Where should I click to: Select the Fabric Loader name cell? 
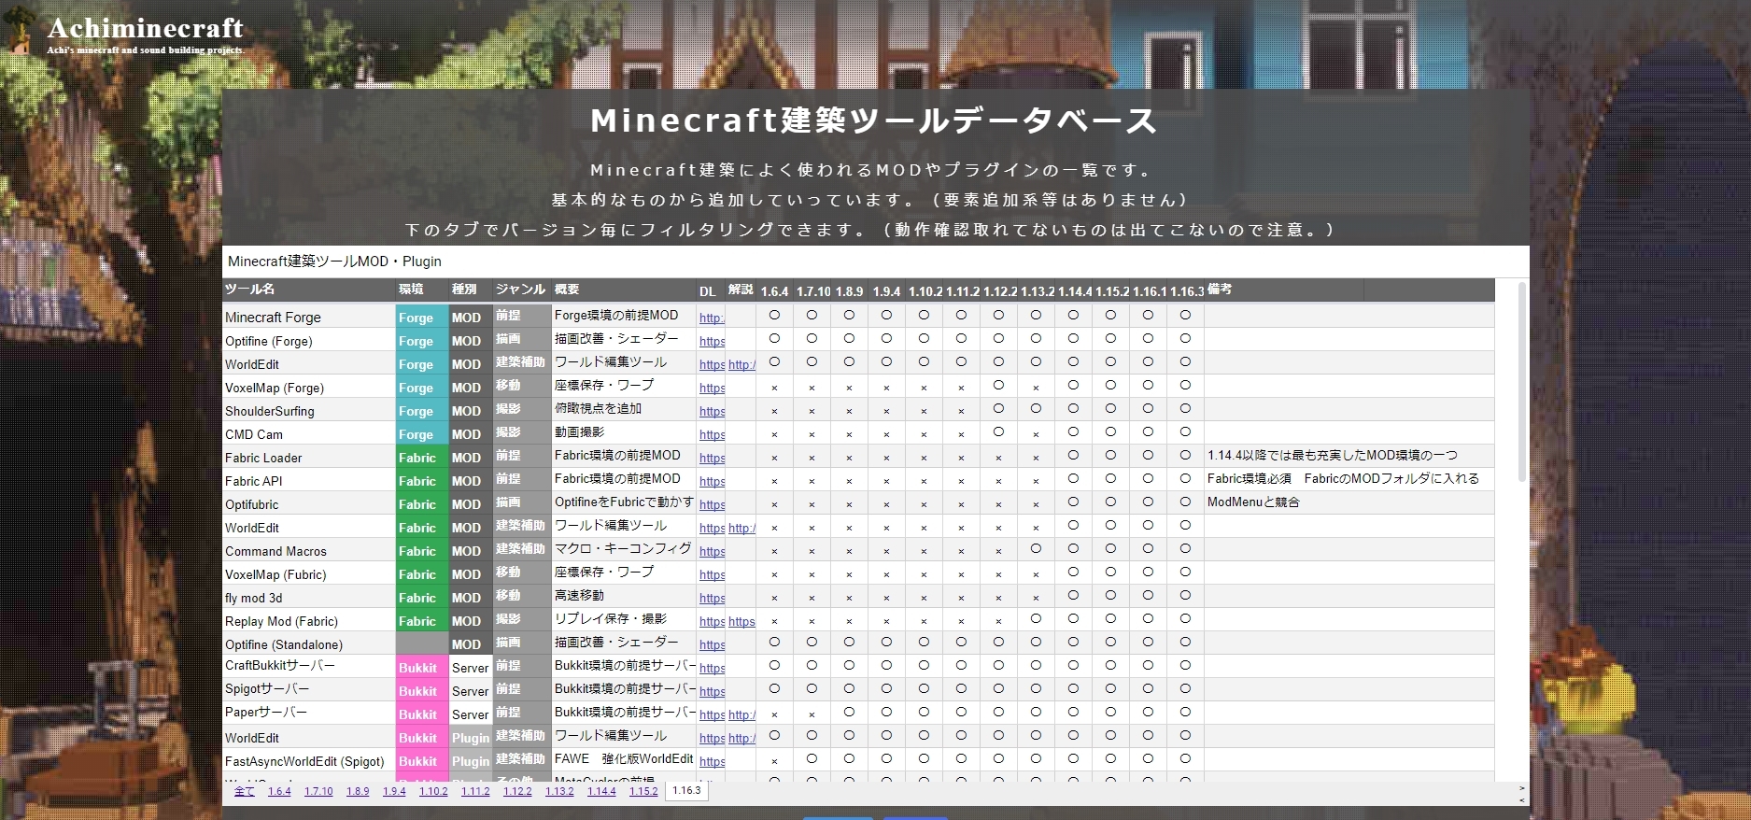coord(309,457)
